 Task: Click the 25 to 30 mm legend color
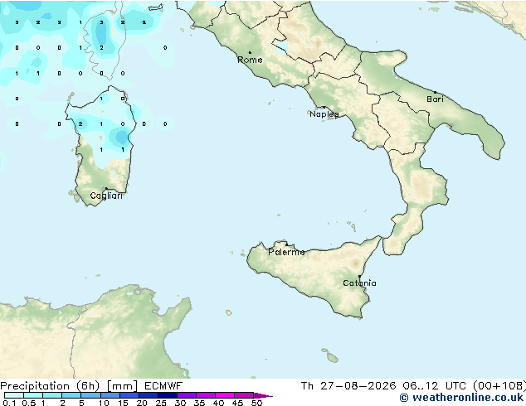point(167,395)
